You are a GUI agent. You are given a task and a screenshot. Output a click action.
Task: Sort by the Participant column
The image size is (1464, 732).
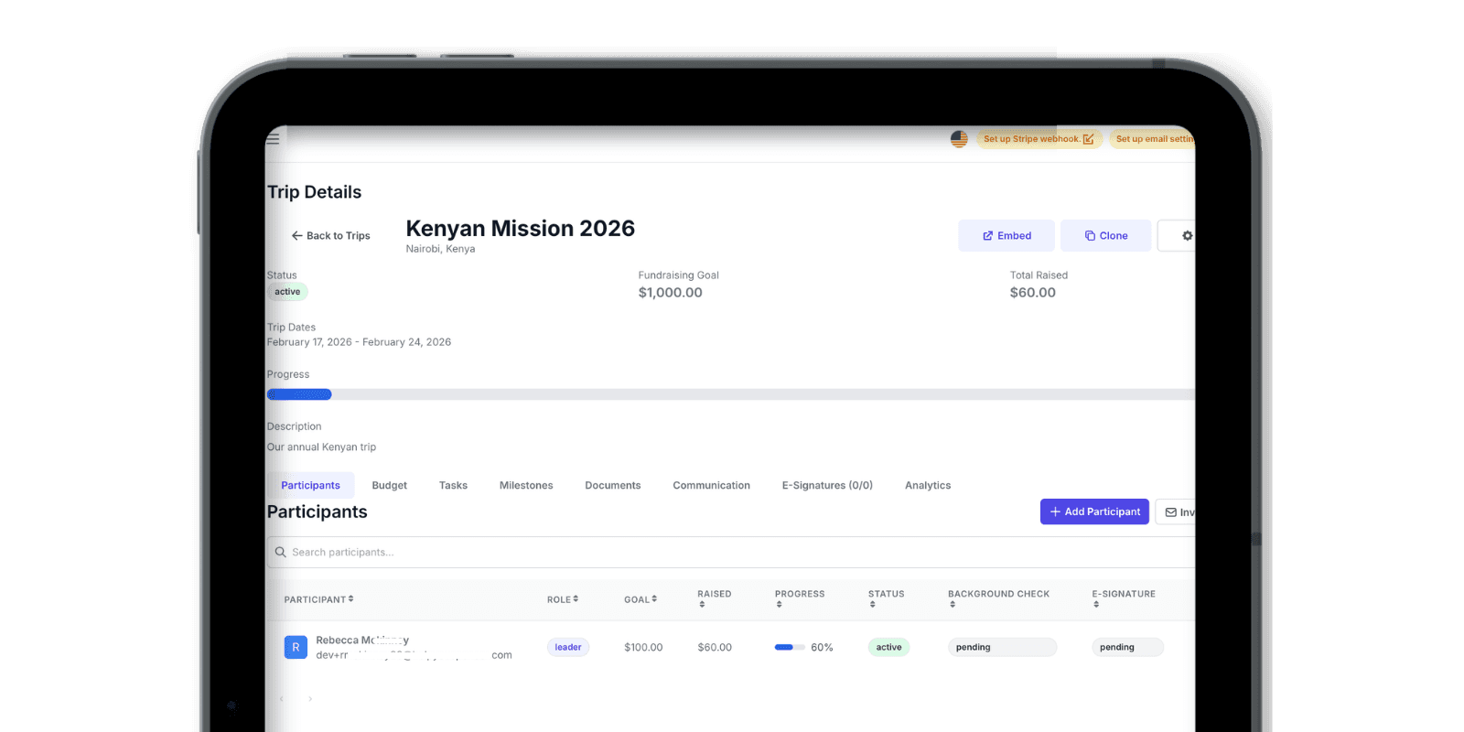(318, 600)
